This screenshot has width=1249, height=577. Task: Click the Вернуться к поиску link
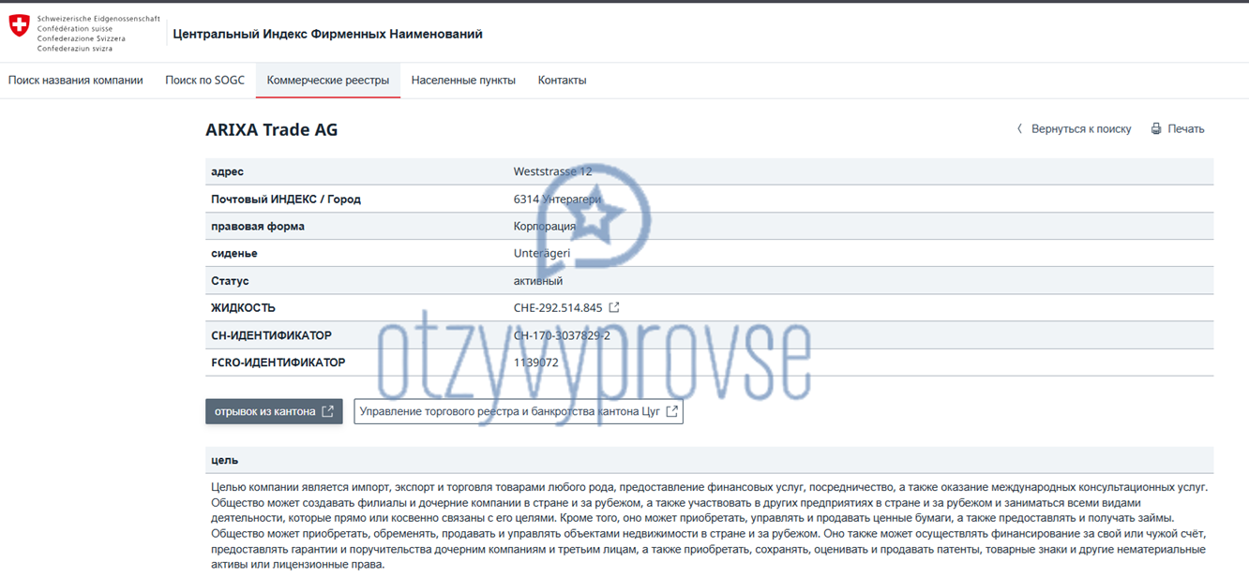[x=1081, y=129]
